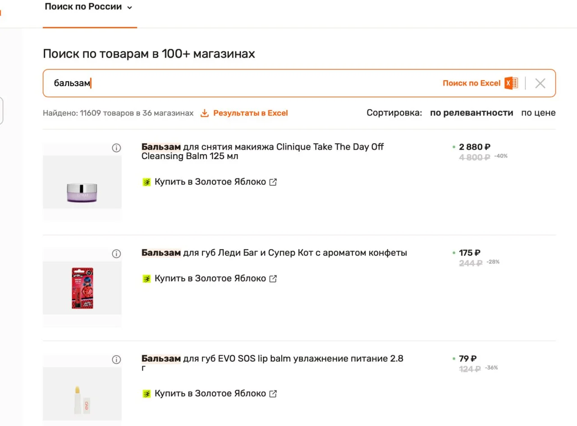
Task: Click Поиск по Excel button
Action: 472,83
